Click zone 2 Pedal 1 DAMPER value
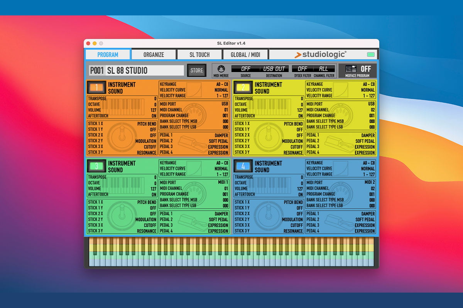The width and height of the screenshot is (463, 308). pos(368,135)
